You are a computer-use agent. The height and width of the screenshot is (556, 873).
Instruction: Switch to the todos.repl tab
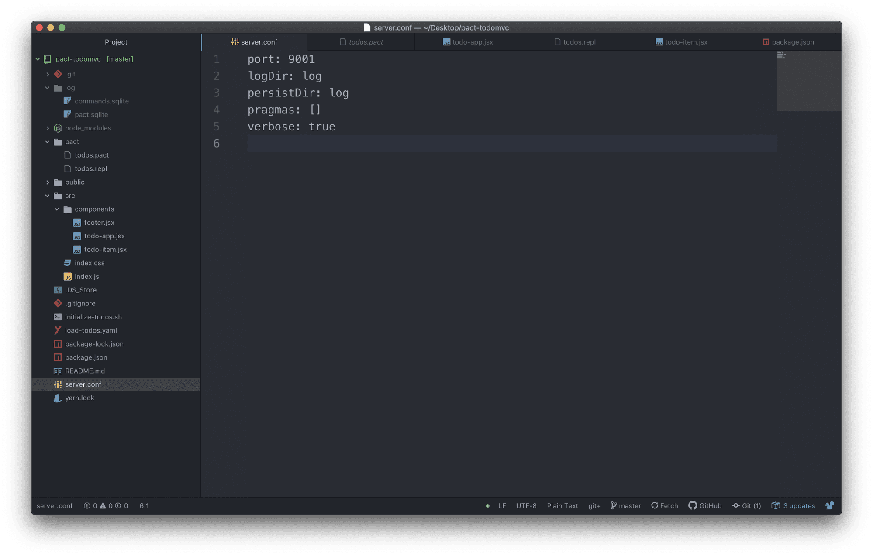[574, 42]
